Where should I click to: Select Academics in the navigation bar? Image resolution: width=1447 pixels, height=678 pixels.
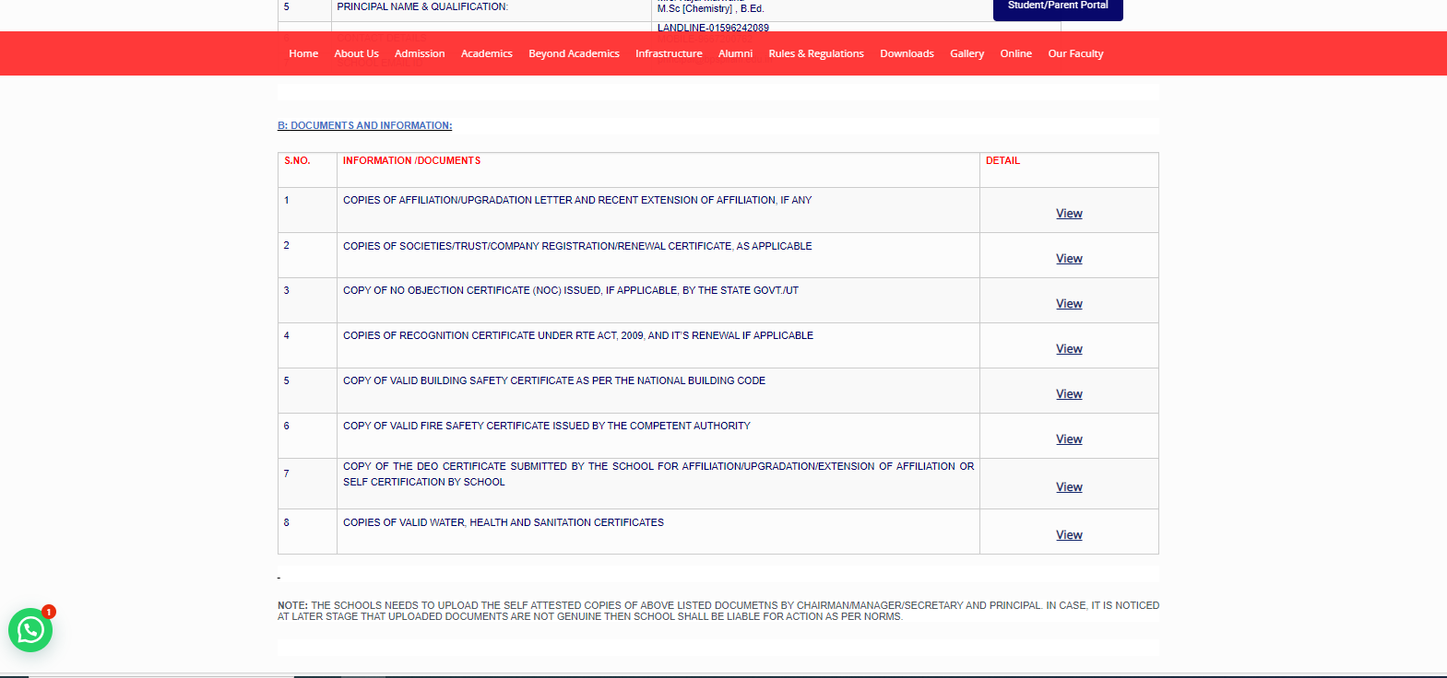click(x=486, y=53)
